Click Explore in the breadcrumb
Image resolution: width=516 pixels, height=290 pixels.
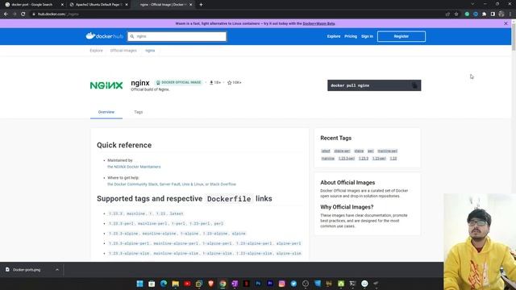(97, 51)
